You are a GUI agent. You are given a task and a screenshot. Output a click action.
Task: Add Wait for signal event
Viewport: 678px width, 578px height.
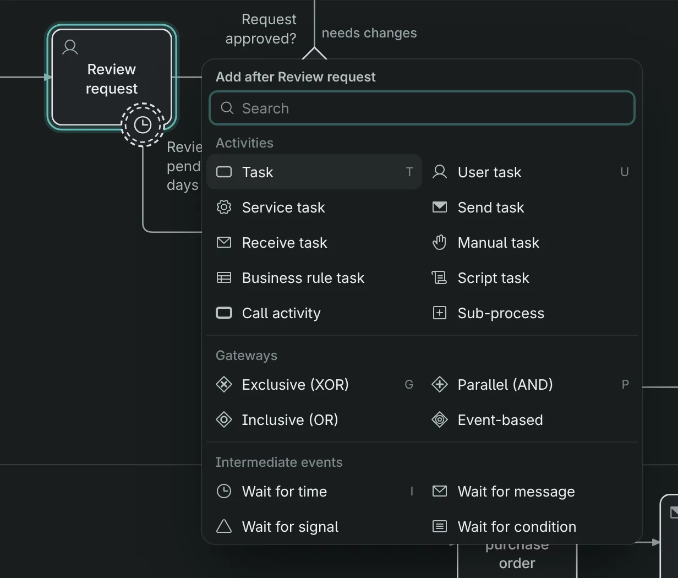click(x=314, y=526)
